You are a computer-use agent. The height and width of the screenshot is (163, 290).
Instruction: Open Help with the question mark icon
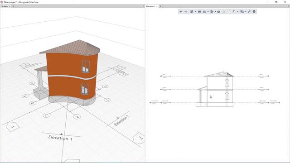click(x=254, y=12)
